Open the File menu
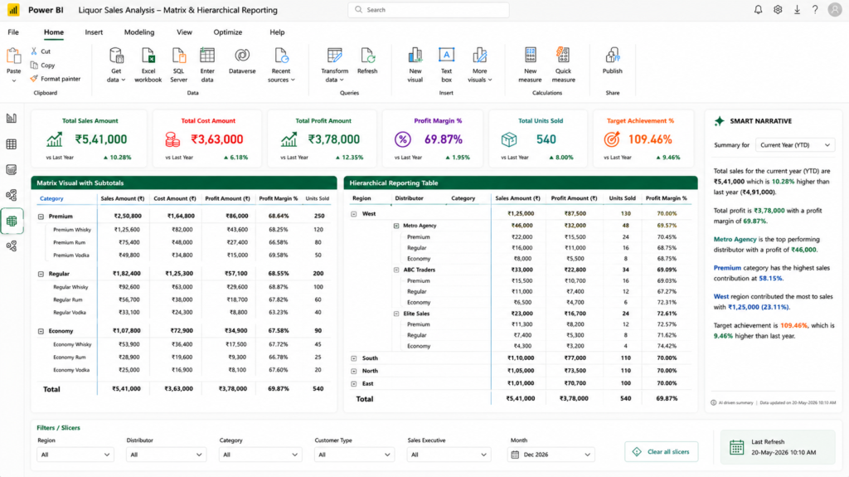 tap(13, 32)
